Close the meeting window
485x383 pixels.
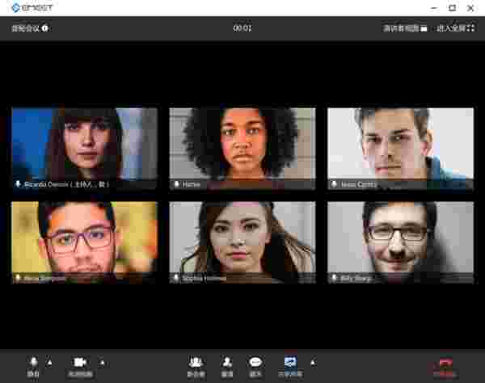(x=470, y=8)
